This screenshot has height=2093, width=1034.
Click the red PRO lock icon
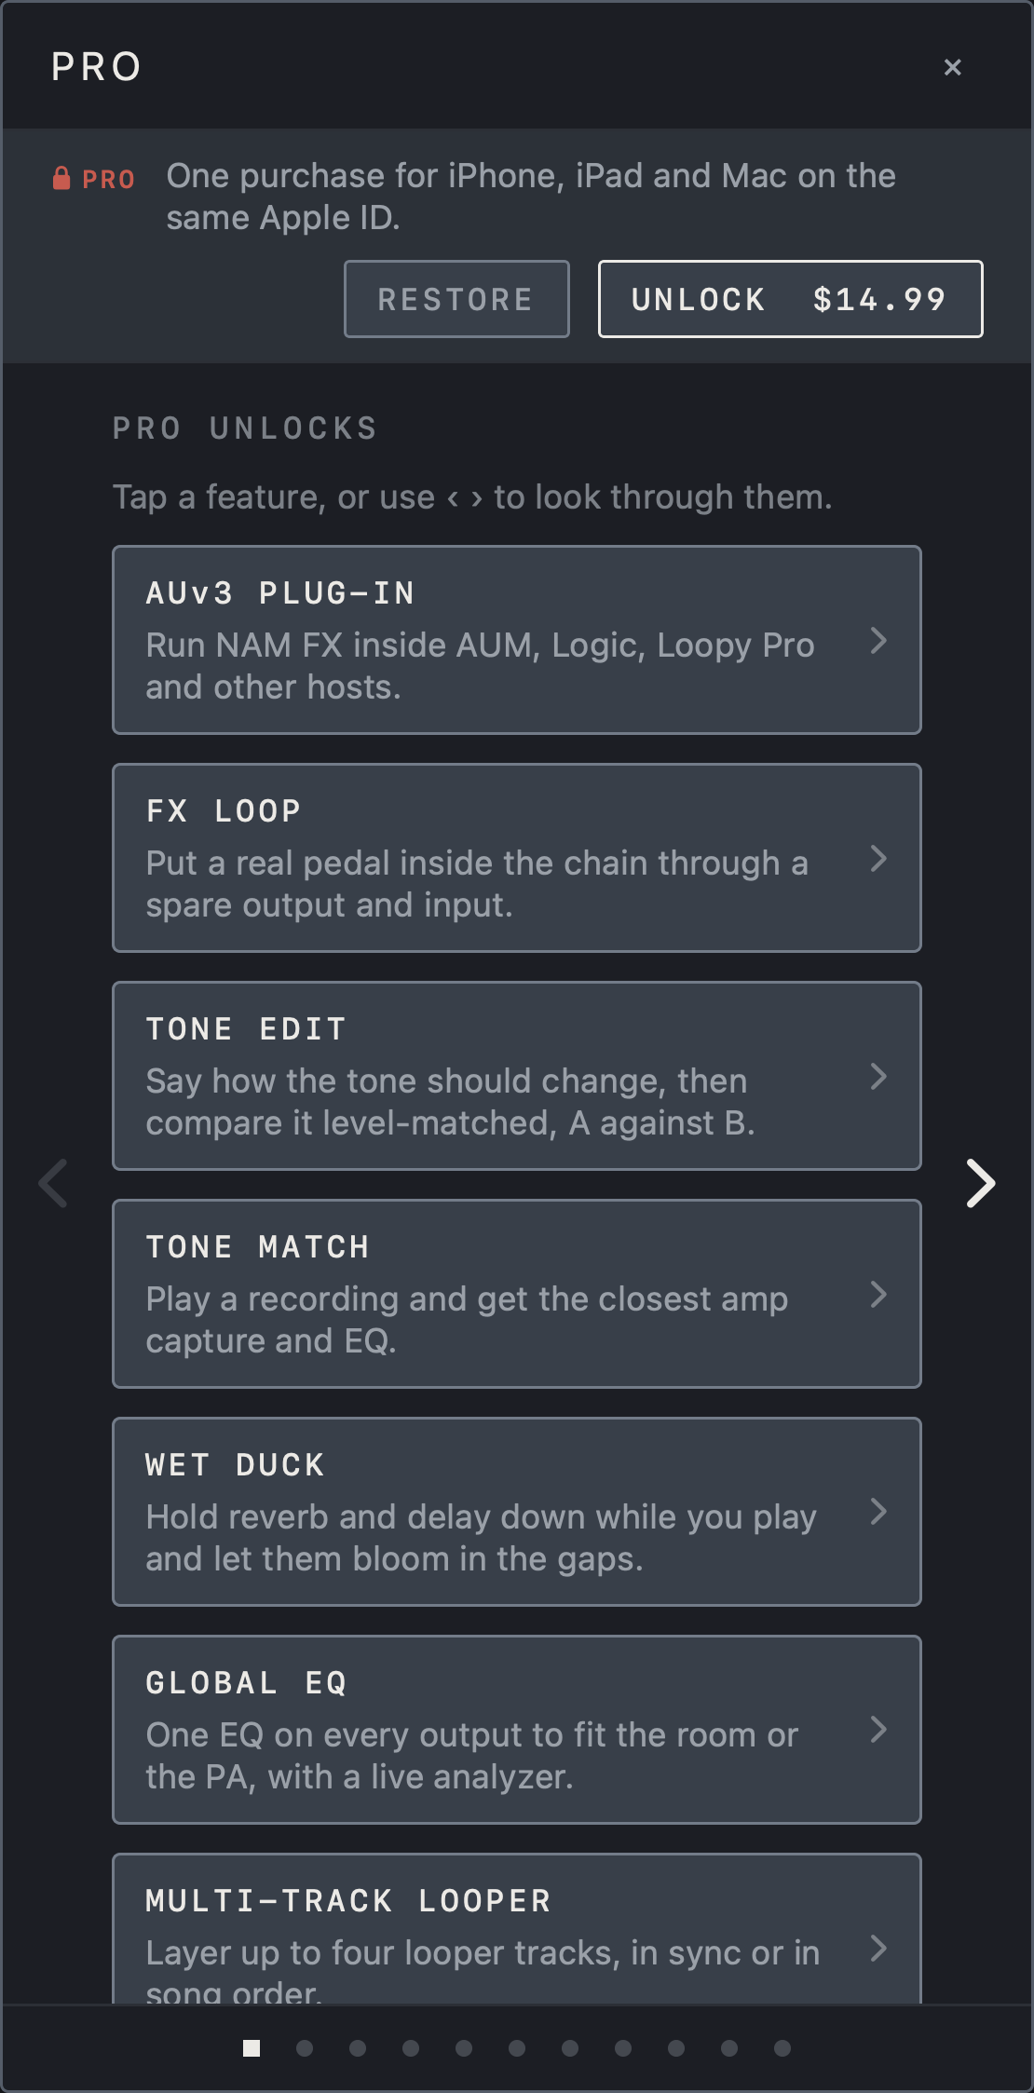tap(61, 178)
